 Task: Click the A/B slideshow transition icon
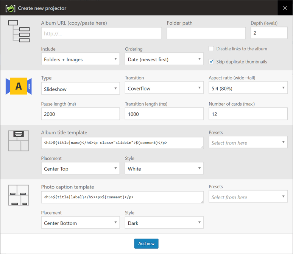tap(19, 86)
